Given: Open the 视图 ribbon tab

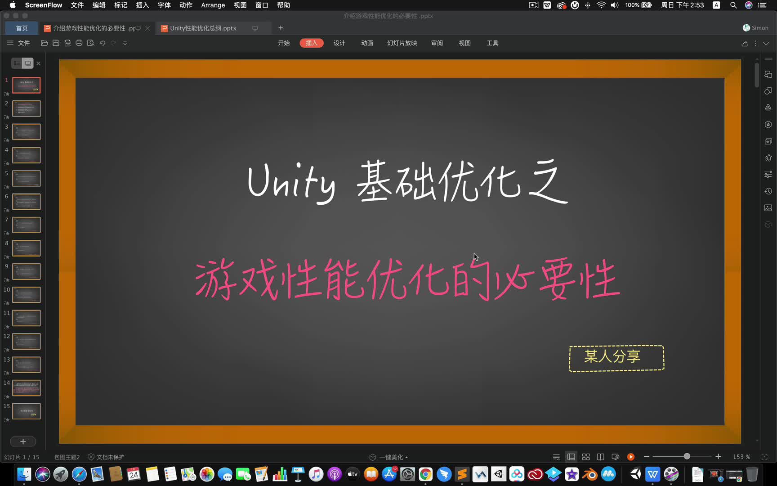Looking at the screenshot, I should (464, 43).
